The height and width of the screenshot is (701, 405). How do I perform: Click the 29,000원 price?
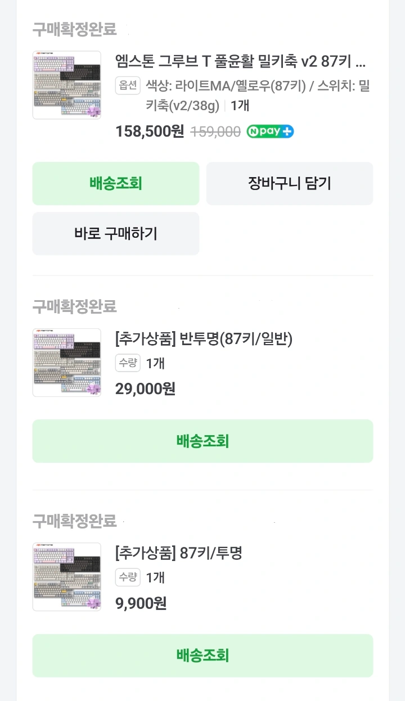point(145,388)
